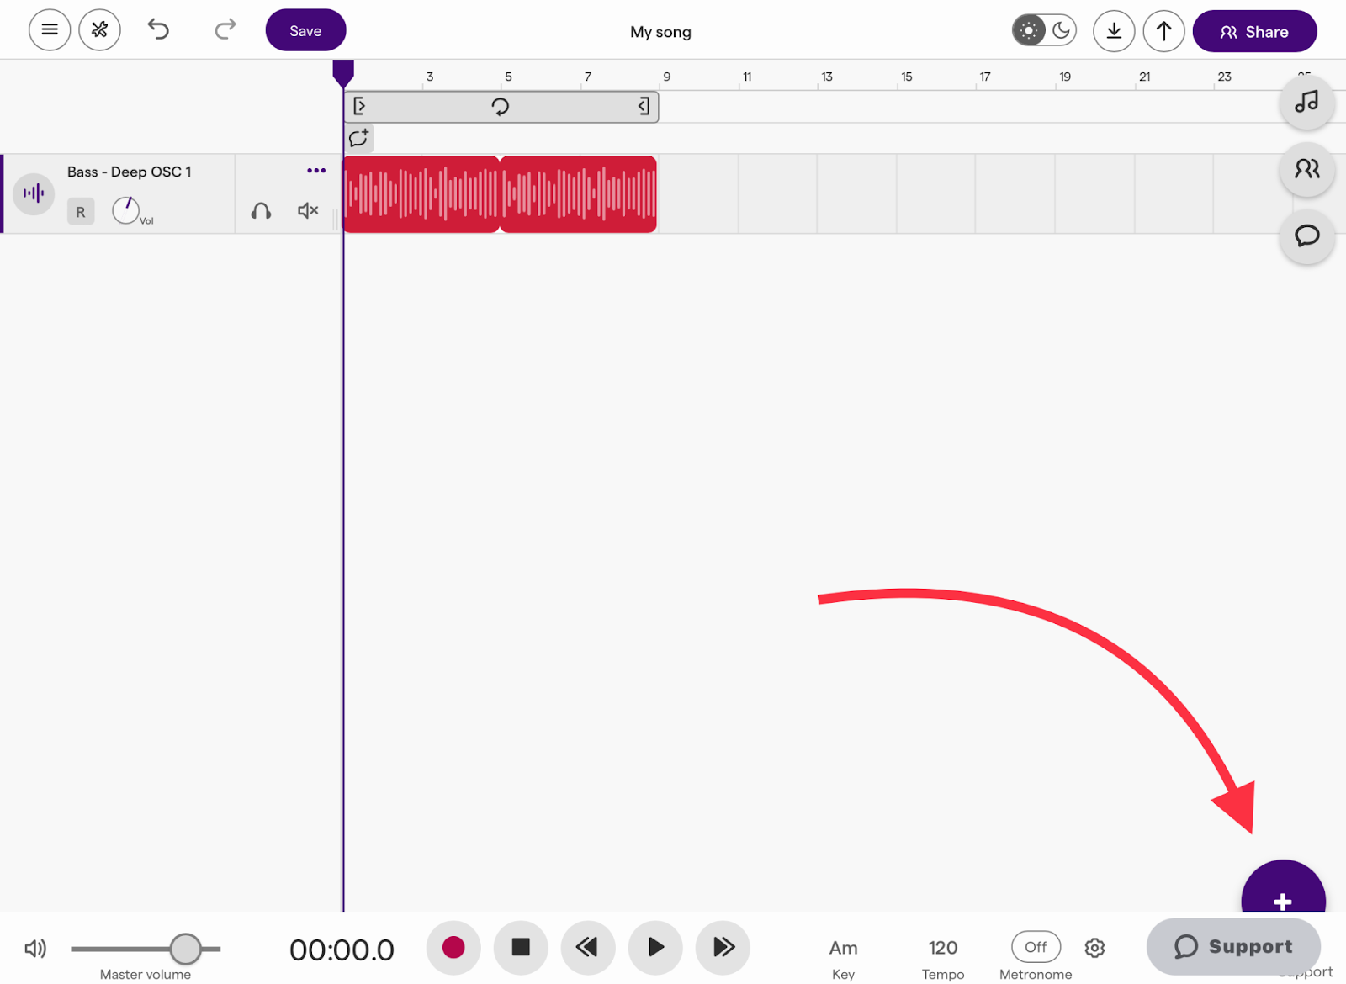Open the collaborators panel icon
Screen dimensions: 1346x984
pos(1306,169)
